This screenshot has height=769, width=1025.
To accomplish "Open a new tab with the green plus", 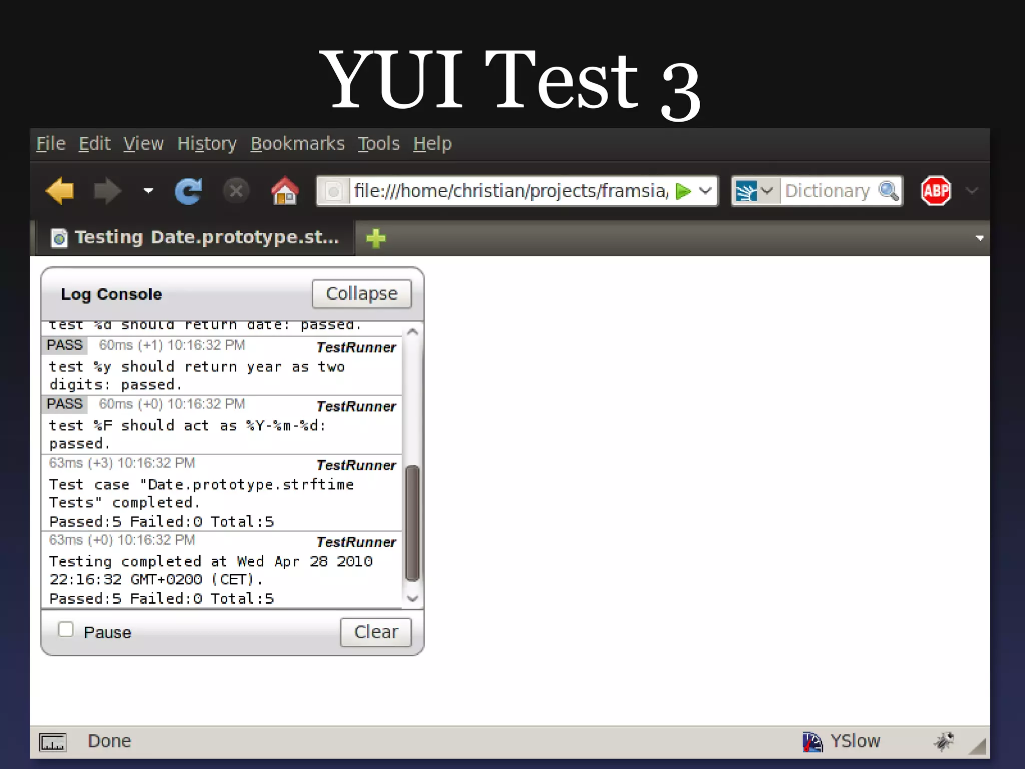I will (x=376, y=238).
